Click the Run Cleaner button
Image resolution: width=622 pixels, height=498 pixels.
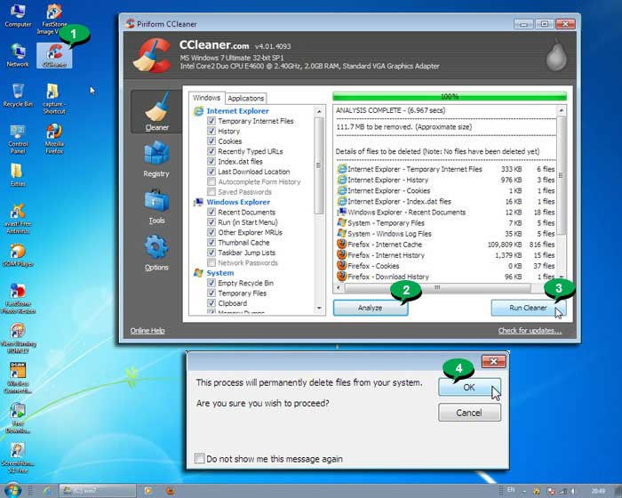click(528, 308)
